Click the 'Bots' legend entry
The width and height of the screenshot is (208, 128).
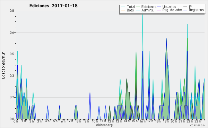coord(128,10)
